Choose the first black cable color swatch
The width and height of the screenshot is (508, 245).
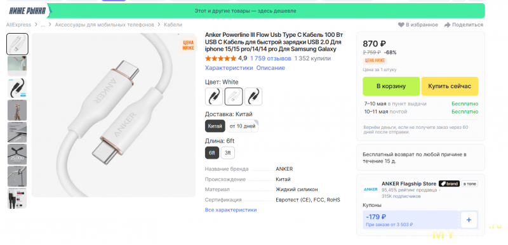(x=214, y=96)
